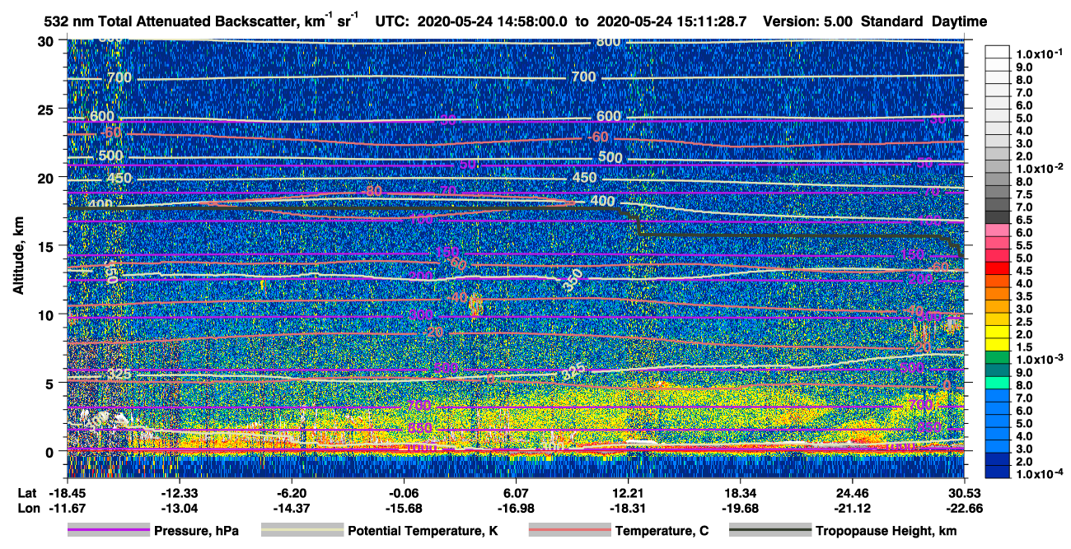Click the 'Pressure, hPa' legend label
1071x549 pixels.
click(196, 531)
